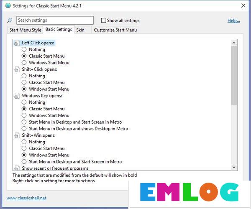This screenshot has width=251, height=209.
Task: Select Classic Start Menu under Shift+Win opens
Action: [x=24, y=148]
